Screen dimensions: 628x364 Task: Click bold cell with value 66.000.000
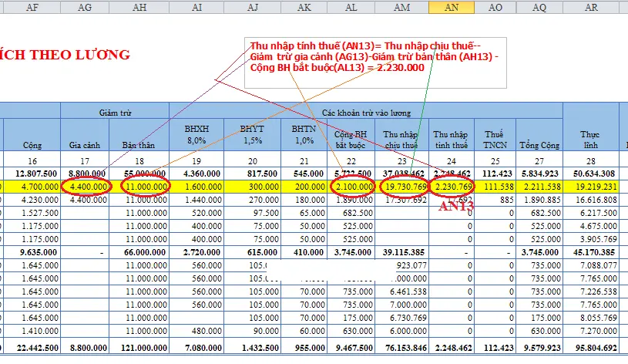point(139,252)
